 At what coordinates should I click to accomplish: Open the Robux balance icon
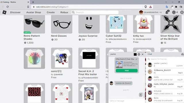[174, 12]
